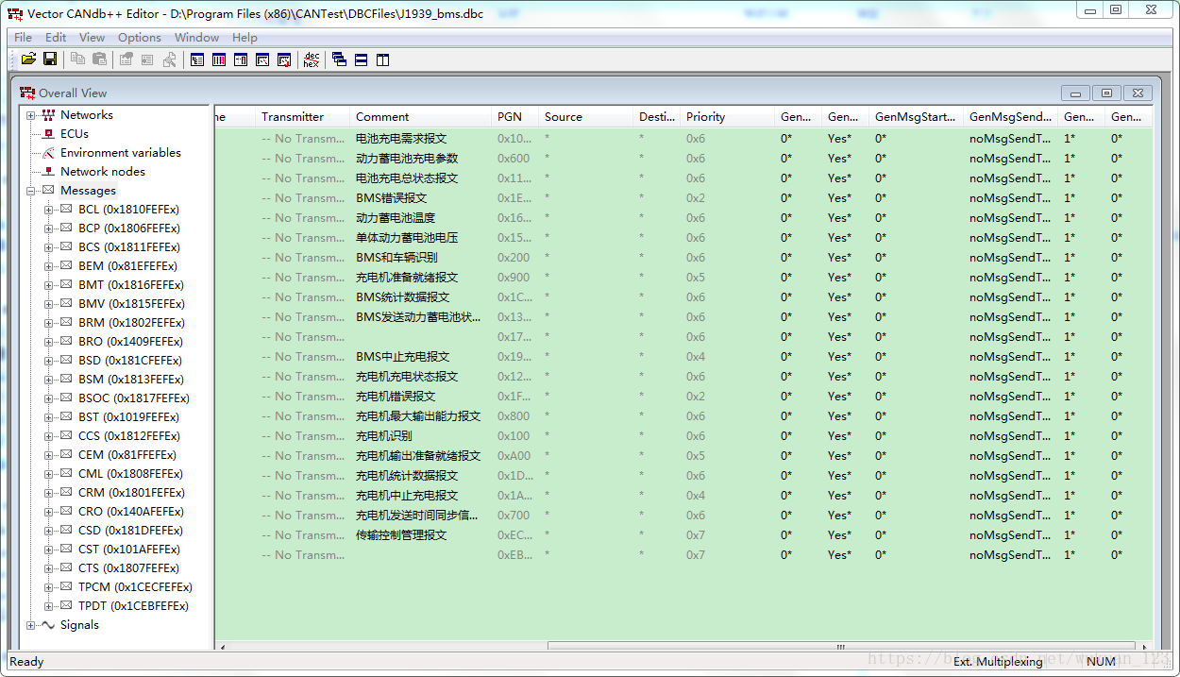1180x677 pixels.
Task: Click the Open file toolbar icon
Action: (x=28, y=59)
